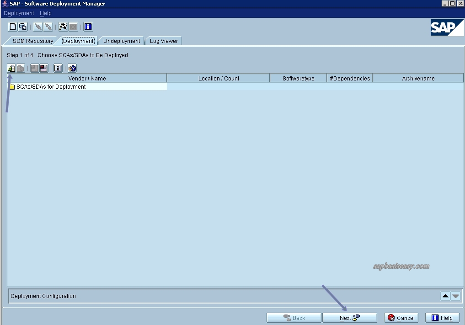Click the load archive from server icon

[x=35, y=68]
